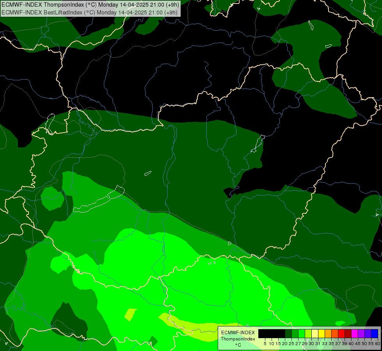
Task: Click the legend tick value 5
Action: [x=265, y=344]
